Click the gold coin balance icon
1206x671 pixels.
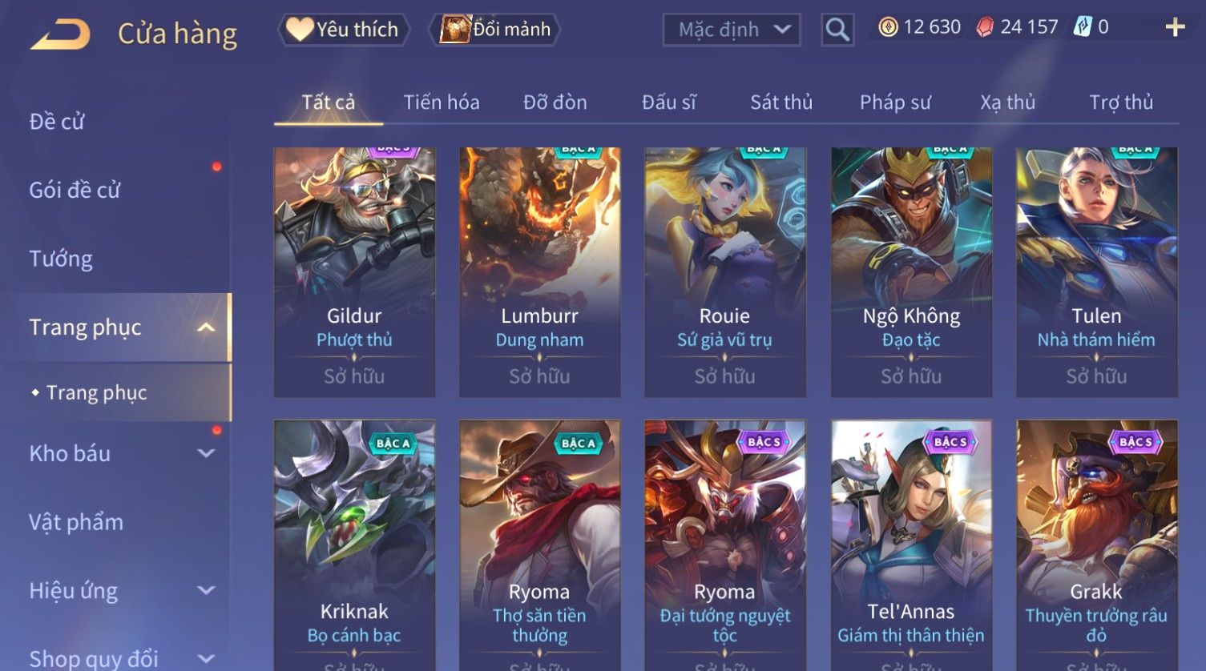888,27
